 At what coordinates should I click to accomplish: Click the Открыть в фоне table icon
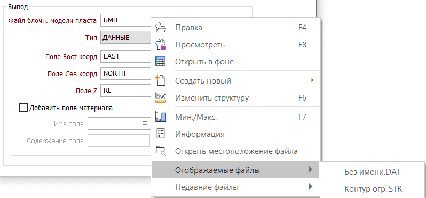click(160, 62)
